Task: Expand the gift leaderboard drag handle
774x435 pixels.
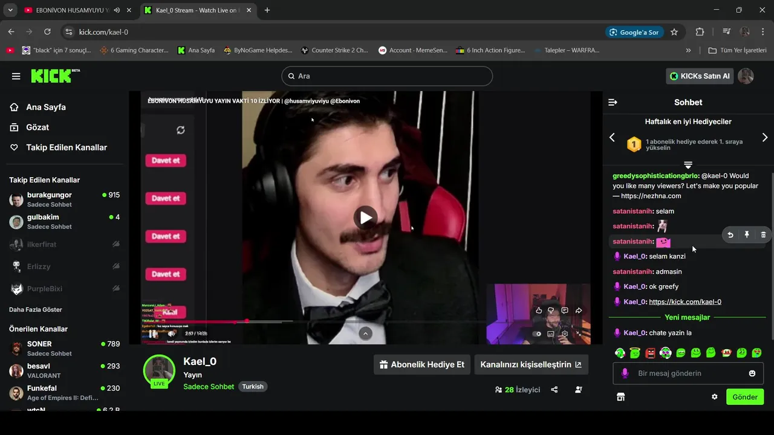Action: (x=688, y=164)
